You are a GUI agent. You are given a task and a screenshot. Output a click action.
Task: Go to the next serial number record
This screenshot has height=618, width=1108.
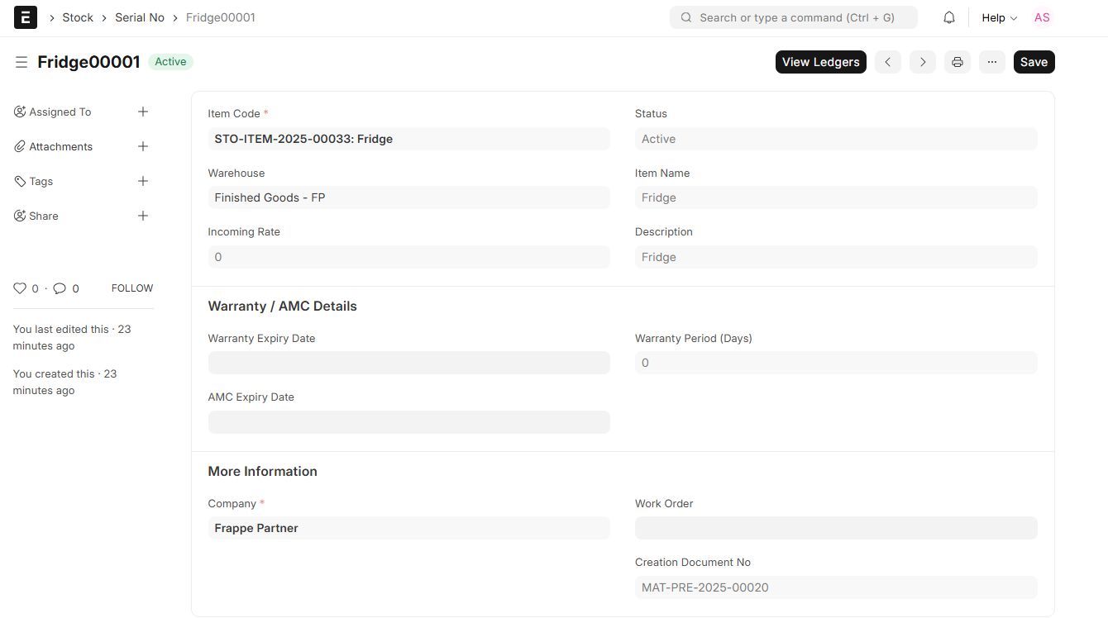tap(923, 62)
